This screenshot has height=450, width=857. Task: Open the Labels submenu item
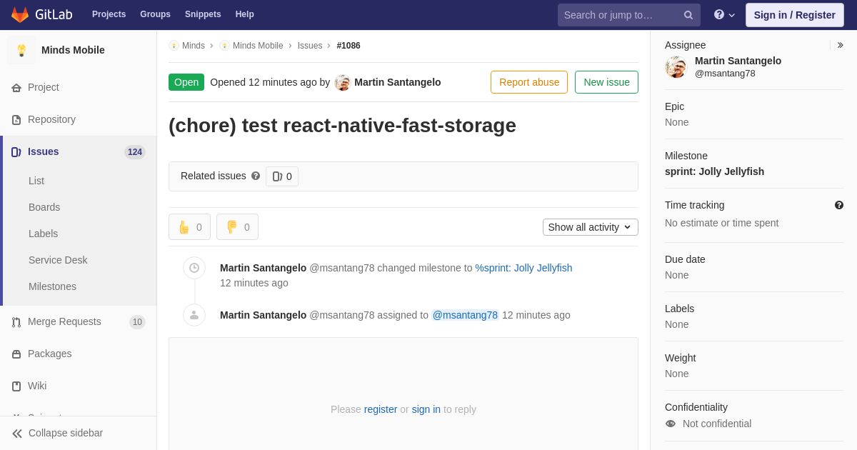[44, 234]
